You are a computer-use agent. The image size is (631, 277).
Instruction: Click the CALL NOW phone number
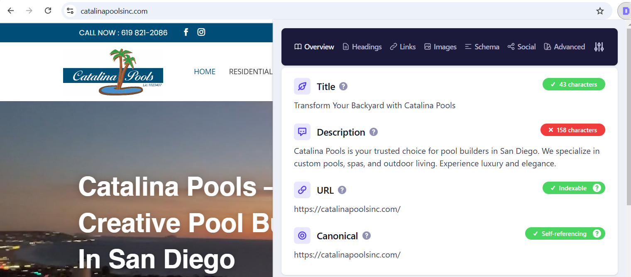(123, 33)
